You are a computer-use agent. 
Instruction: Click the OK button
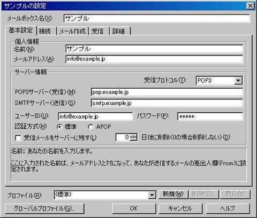tap(134, 208)
